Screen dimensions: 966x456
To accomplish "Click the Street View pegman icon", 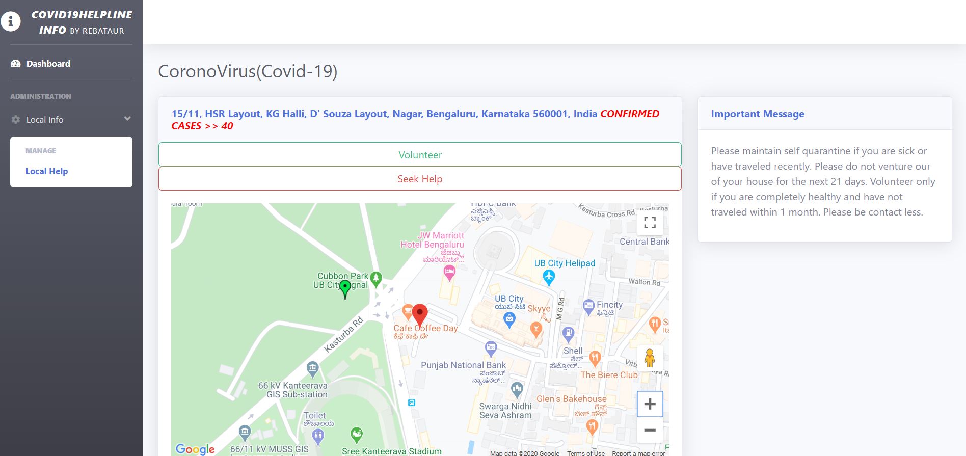I will click(x=650, y=358).
